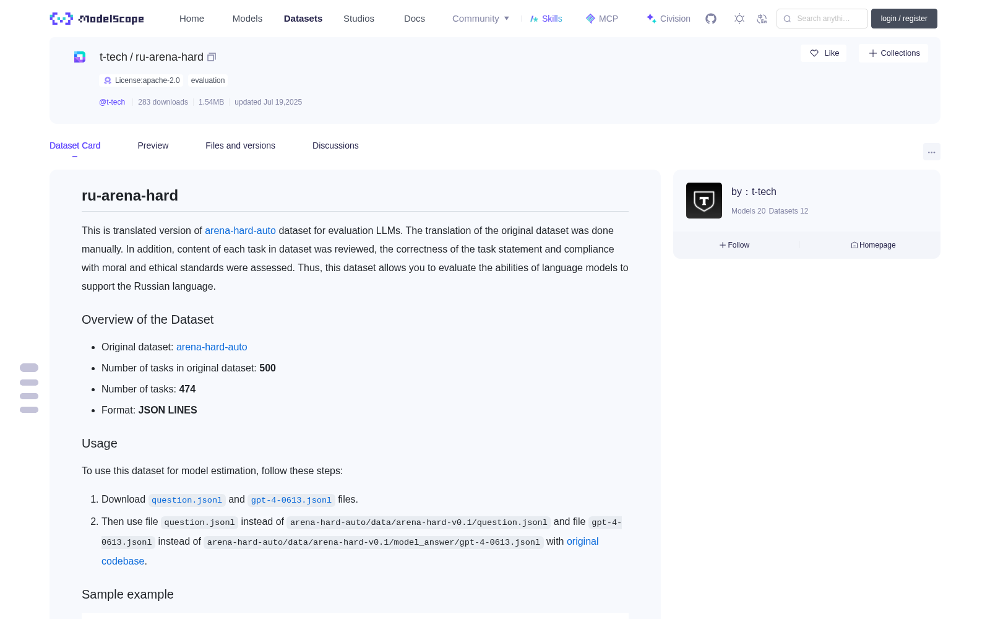This screenshot has width=990, height=619.
Task: Add dataset to Collections
Action: pos(893,53)
